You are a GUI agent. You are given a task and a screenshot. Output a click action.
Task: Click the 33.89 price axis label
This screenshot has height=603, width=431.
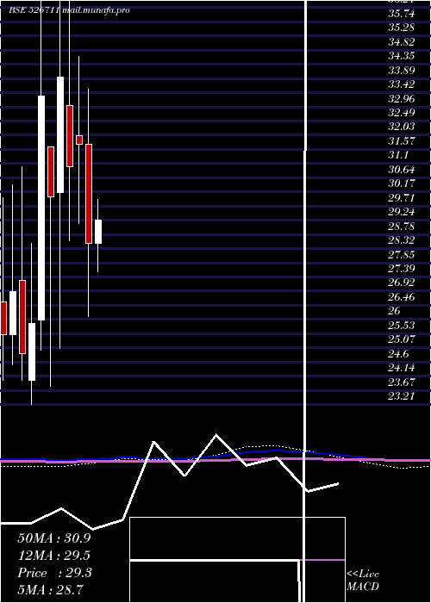402,71
